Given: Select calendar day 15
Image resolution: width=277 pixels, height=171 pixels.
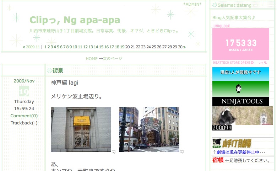Looking at the screenshot, I should pos(101,47).
